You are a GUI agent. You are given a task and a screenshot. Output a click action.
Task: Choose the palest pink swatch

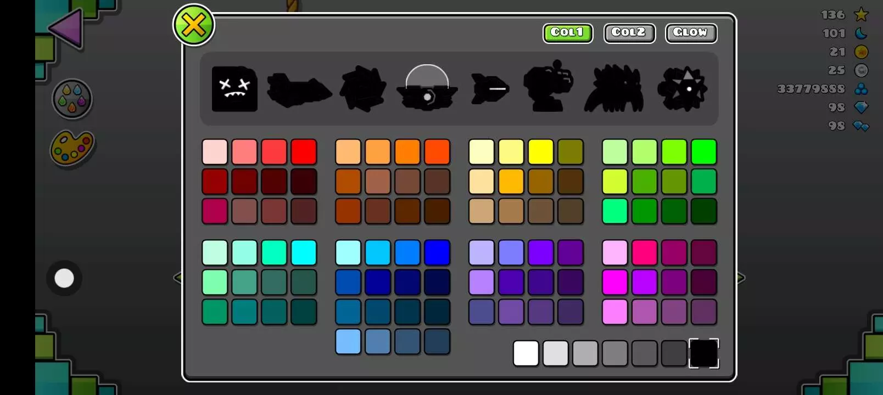click(215, 152)
